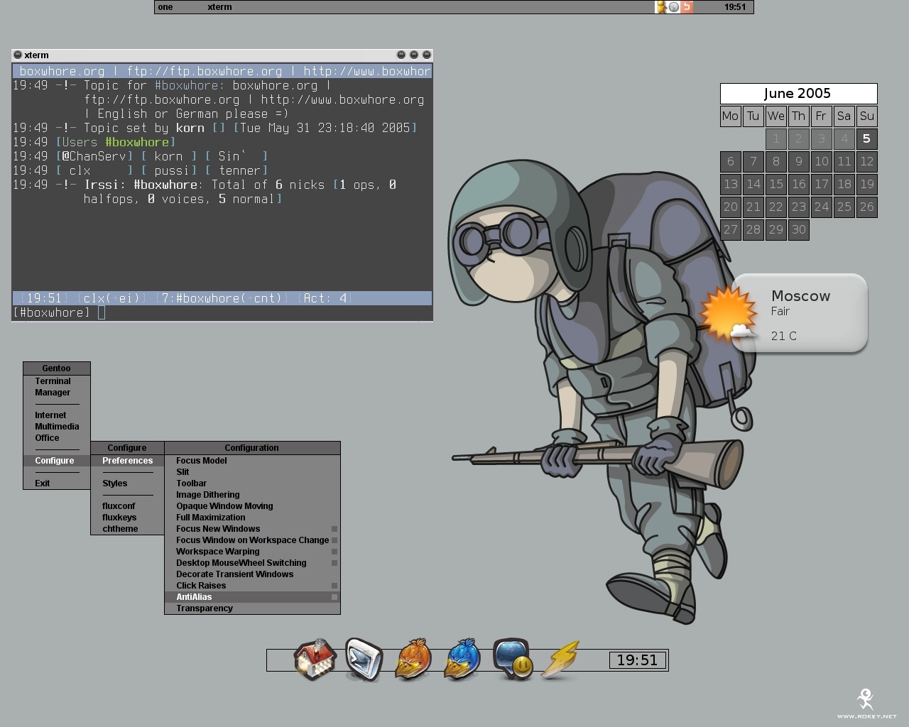Image resolution: width=909 pixels, height=727 pixels.
Task: Choose Exit from the Gentoo menu
Action: coord(57,483)
